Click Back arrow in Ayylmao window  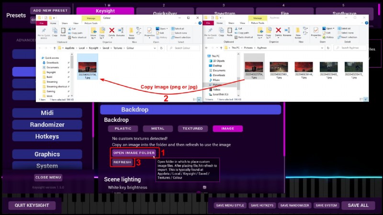(207, 48)
